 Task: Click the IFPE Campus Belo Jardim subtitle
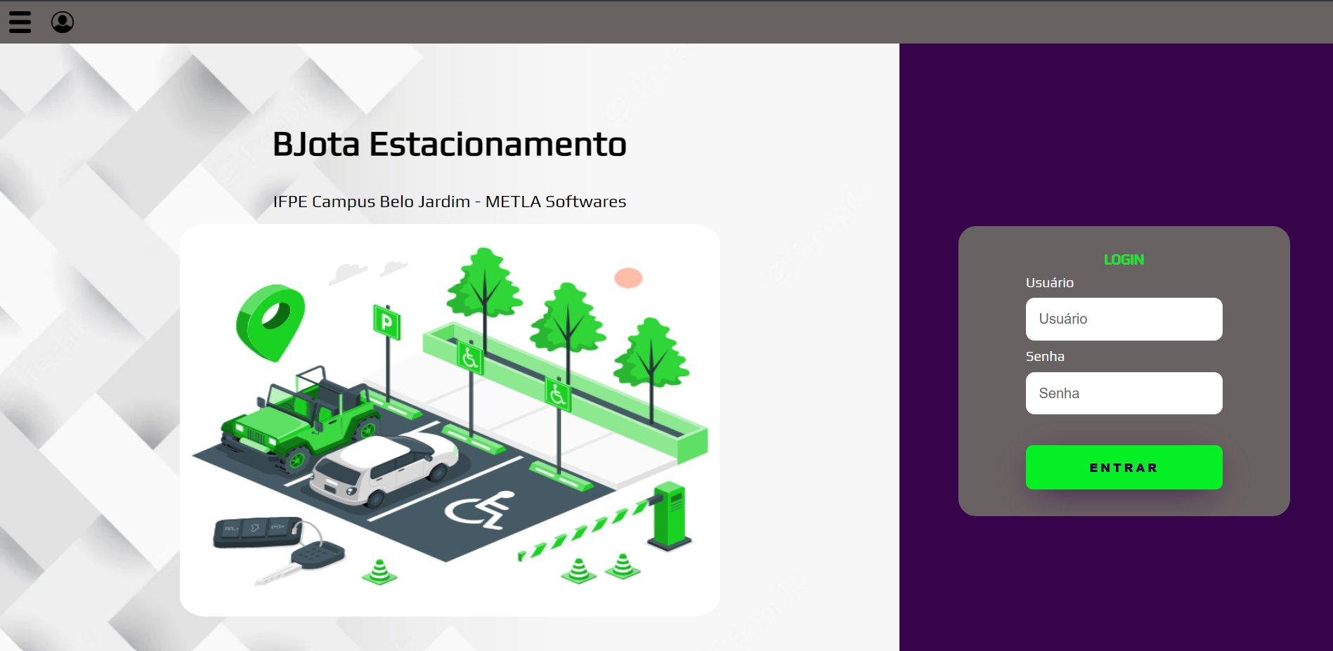point(450,202)
